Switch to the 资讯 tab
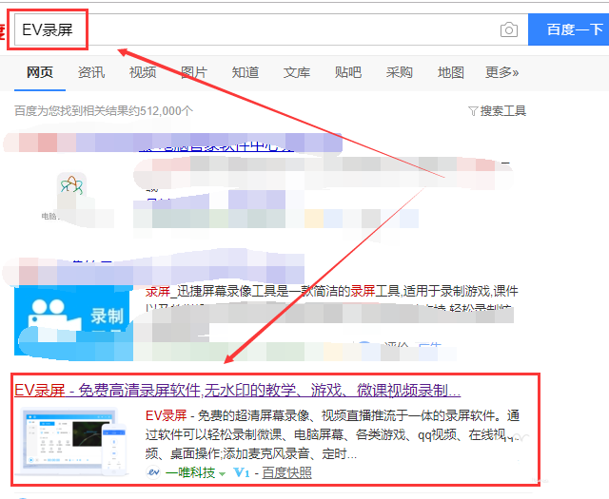The image size is (609, 499). 91,72
